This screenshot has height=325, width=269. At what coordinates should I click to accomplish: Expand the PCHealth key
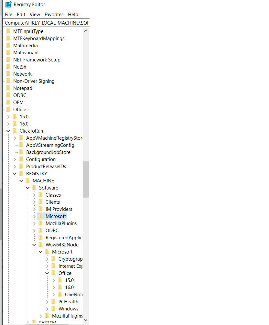coord(47,302)
